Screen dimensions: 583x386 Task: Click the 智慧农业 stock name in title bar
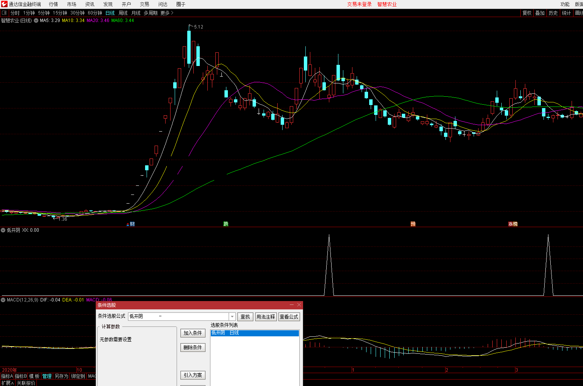click(x=387, y=4)
